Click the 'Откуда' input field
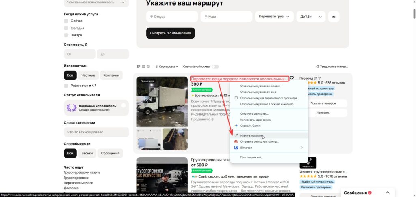Screen dimensions: 416x197 pyautogui.click(x=172, y=17)
